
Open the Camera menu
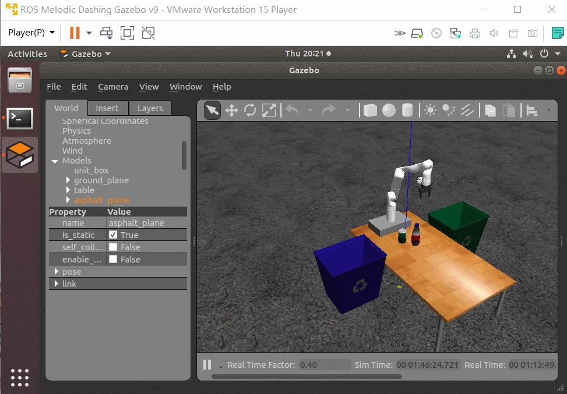[x=113, y=87]
